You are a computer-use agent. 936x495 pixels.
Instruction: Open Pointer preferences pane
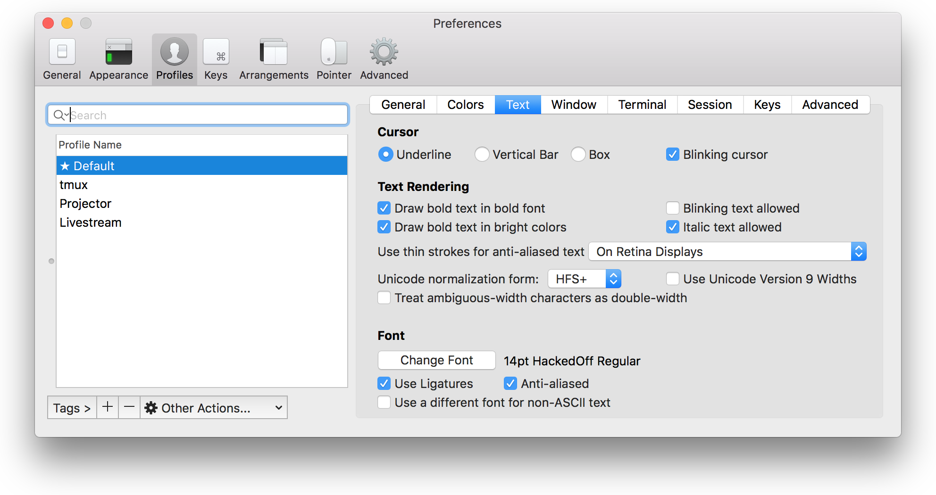tap(334, 59)
